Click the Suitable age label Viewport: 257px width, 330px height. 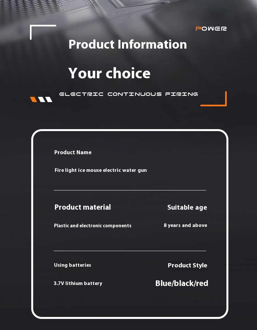pos(187,207)
